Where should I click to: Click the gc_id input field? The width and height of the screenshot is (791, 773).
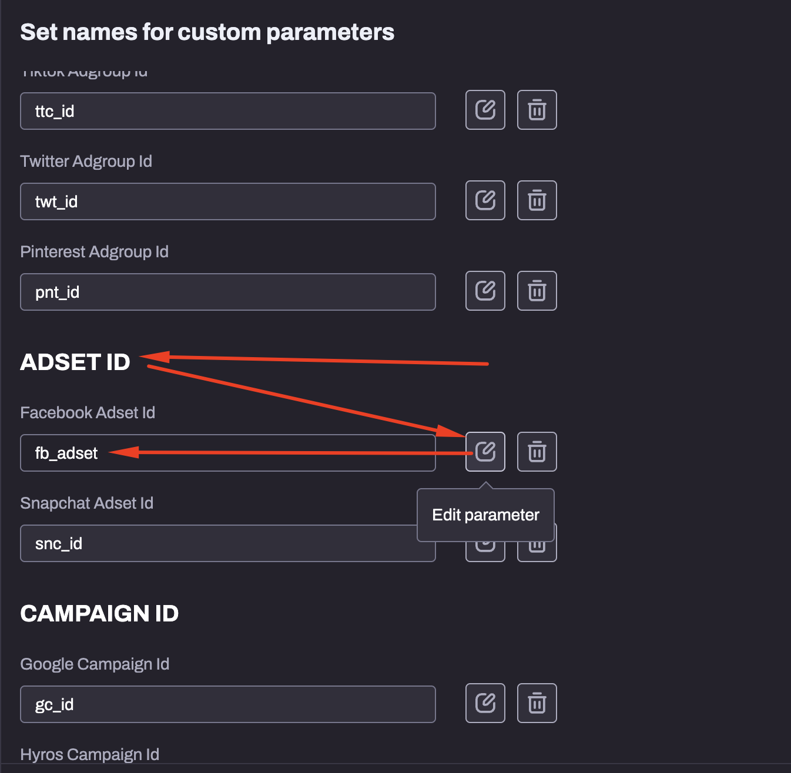click(x=227, y=704)
